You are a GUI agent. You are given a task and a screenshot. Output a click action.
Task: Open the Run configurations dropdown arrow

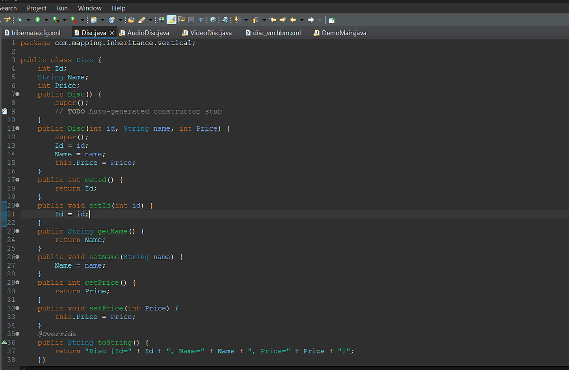[x=46, y=19]
